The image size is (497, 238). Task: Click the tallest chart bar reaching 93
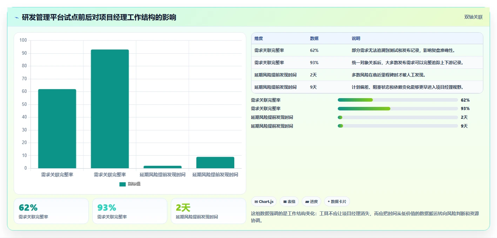(110, 109)
